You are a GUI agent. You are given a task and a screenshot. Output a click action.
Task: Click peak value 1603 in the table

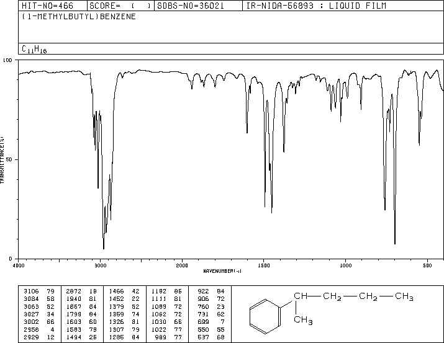74,322
